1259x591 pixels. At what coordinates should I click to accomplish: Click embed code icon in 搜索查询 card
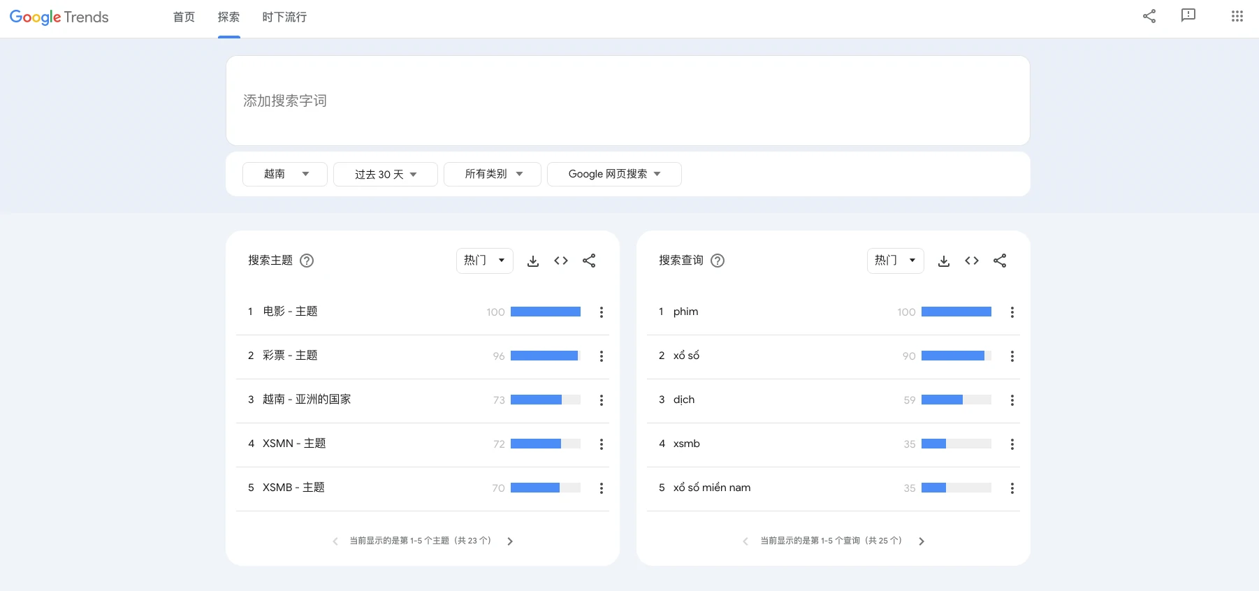click(x=972, y=261)
